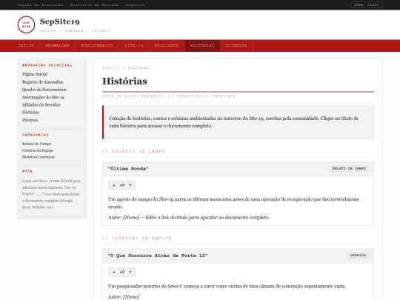Image resolution: width=400 pixels, height=300 pixels.
Task: Open the Afiliados menu item
Action: point(167,46)
